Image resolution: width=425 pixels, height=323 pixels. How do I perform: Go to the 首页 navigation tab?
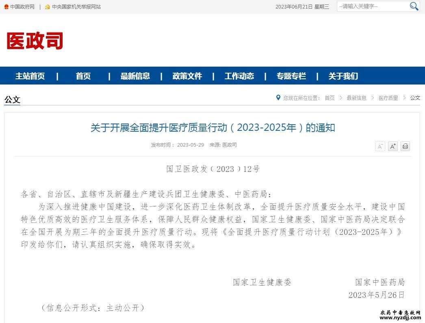(83, 76)
